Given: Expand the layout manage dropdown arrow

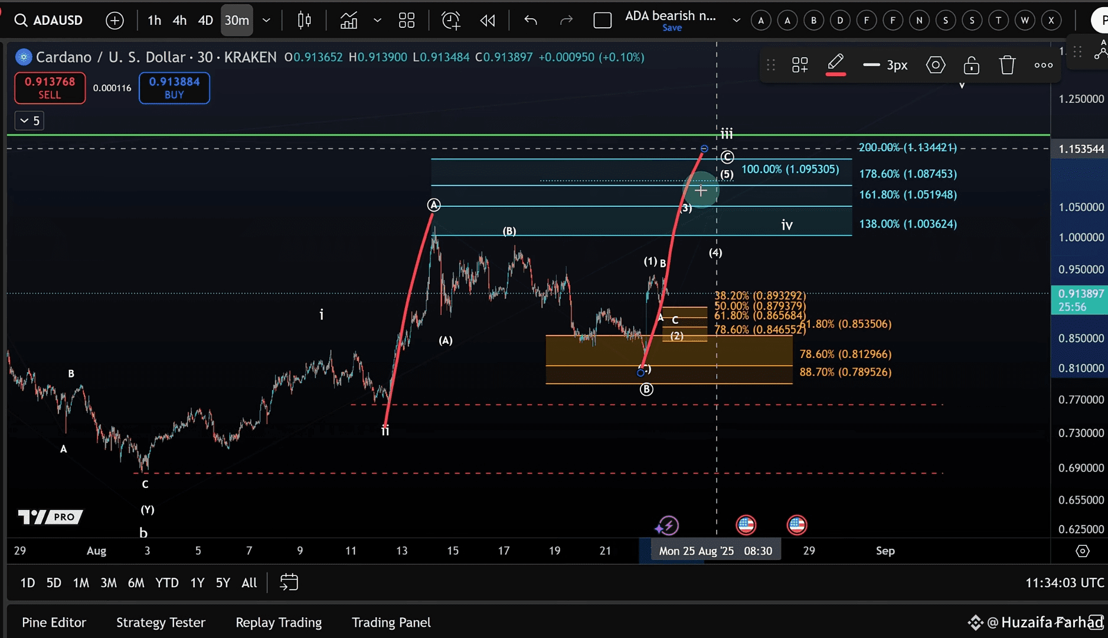Looking at the screenshot, I should [x=736, y=21].
